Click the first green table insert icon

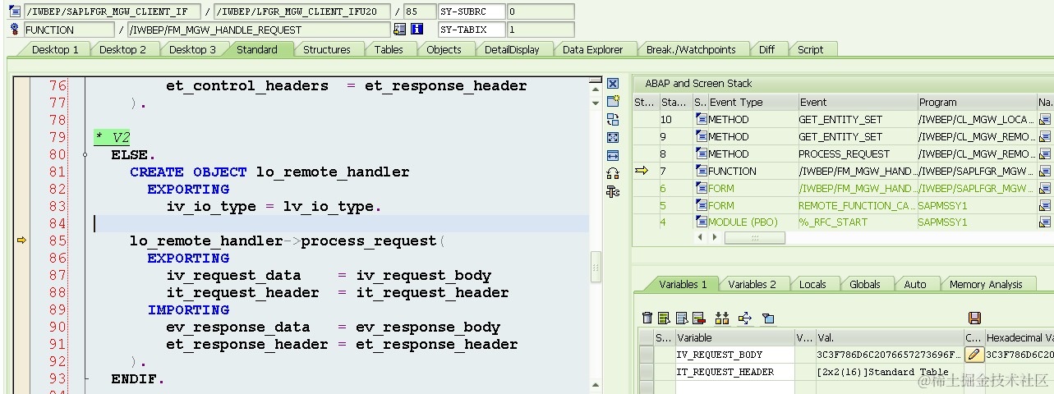point(664,318)
